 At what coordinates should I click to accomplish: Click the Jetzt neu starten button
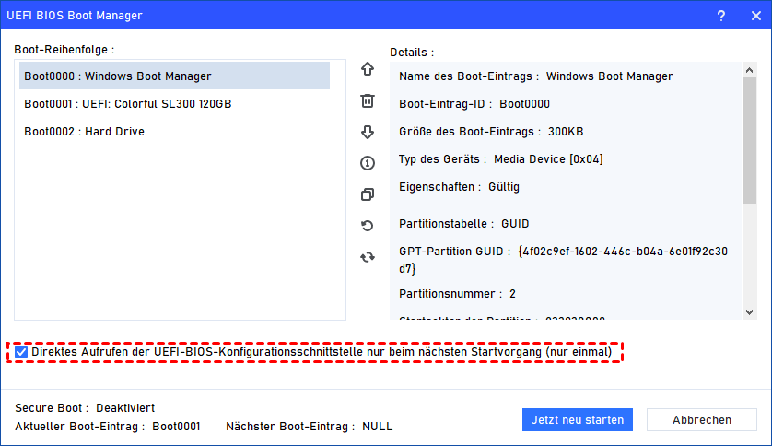(578, 420)
